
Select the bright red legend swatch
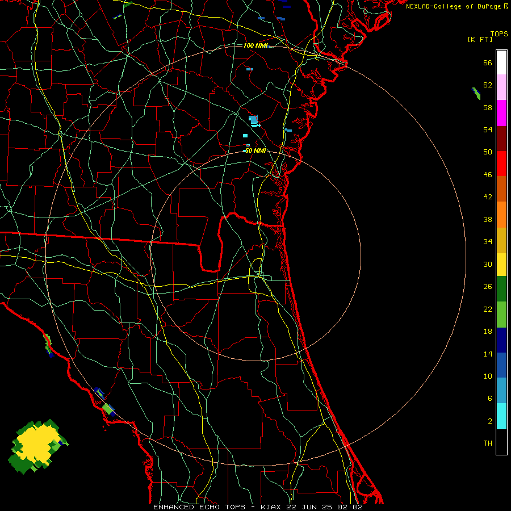pyautogui.click(x=501, y=164)
